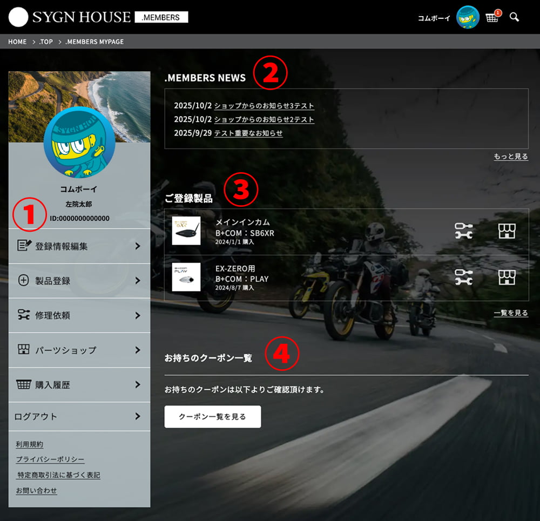This screenshot has height=521, width=540.
Task: Open 一覧を見る link under registered products
Action: click(x=511, y=313)
